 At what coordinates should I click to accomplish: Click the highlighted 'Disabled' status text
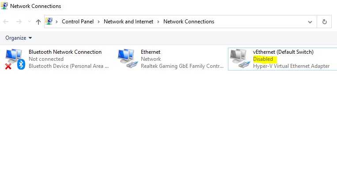coord(263,59)
